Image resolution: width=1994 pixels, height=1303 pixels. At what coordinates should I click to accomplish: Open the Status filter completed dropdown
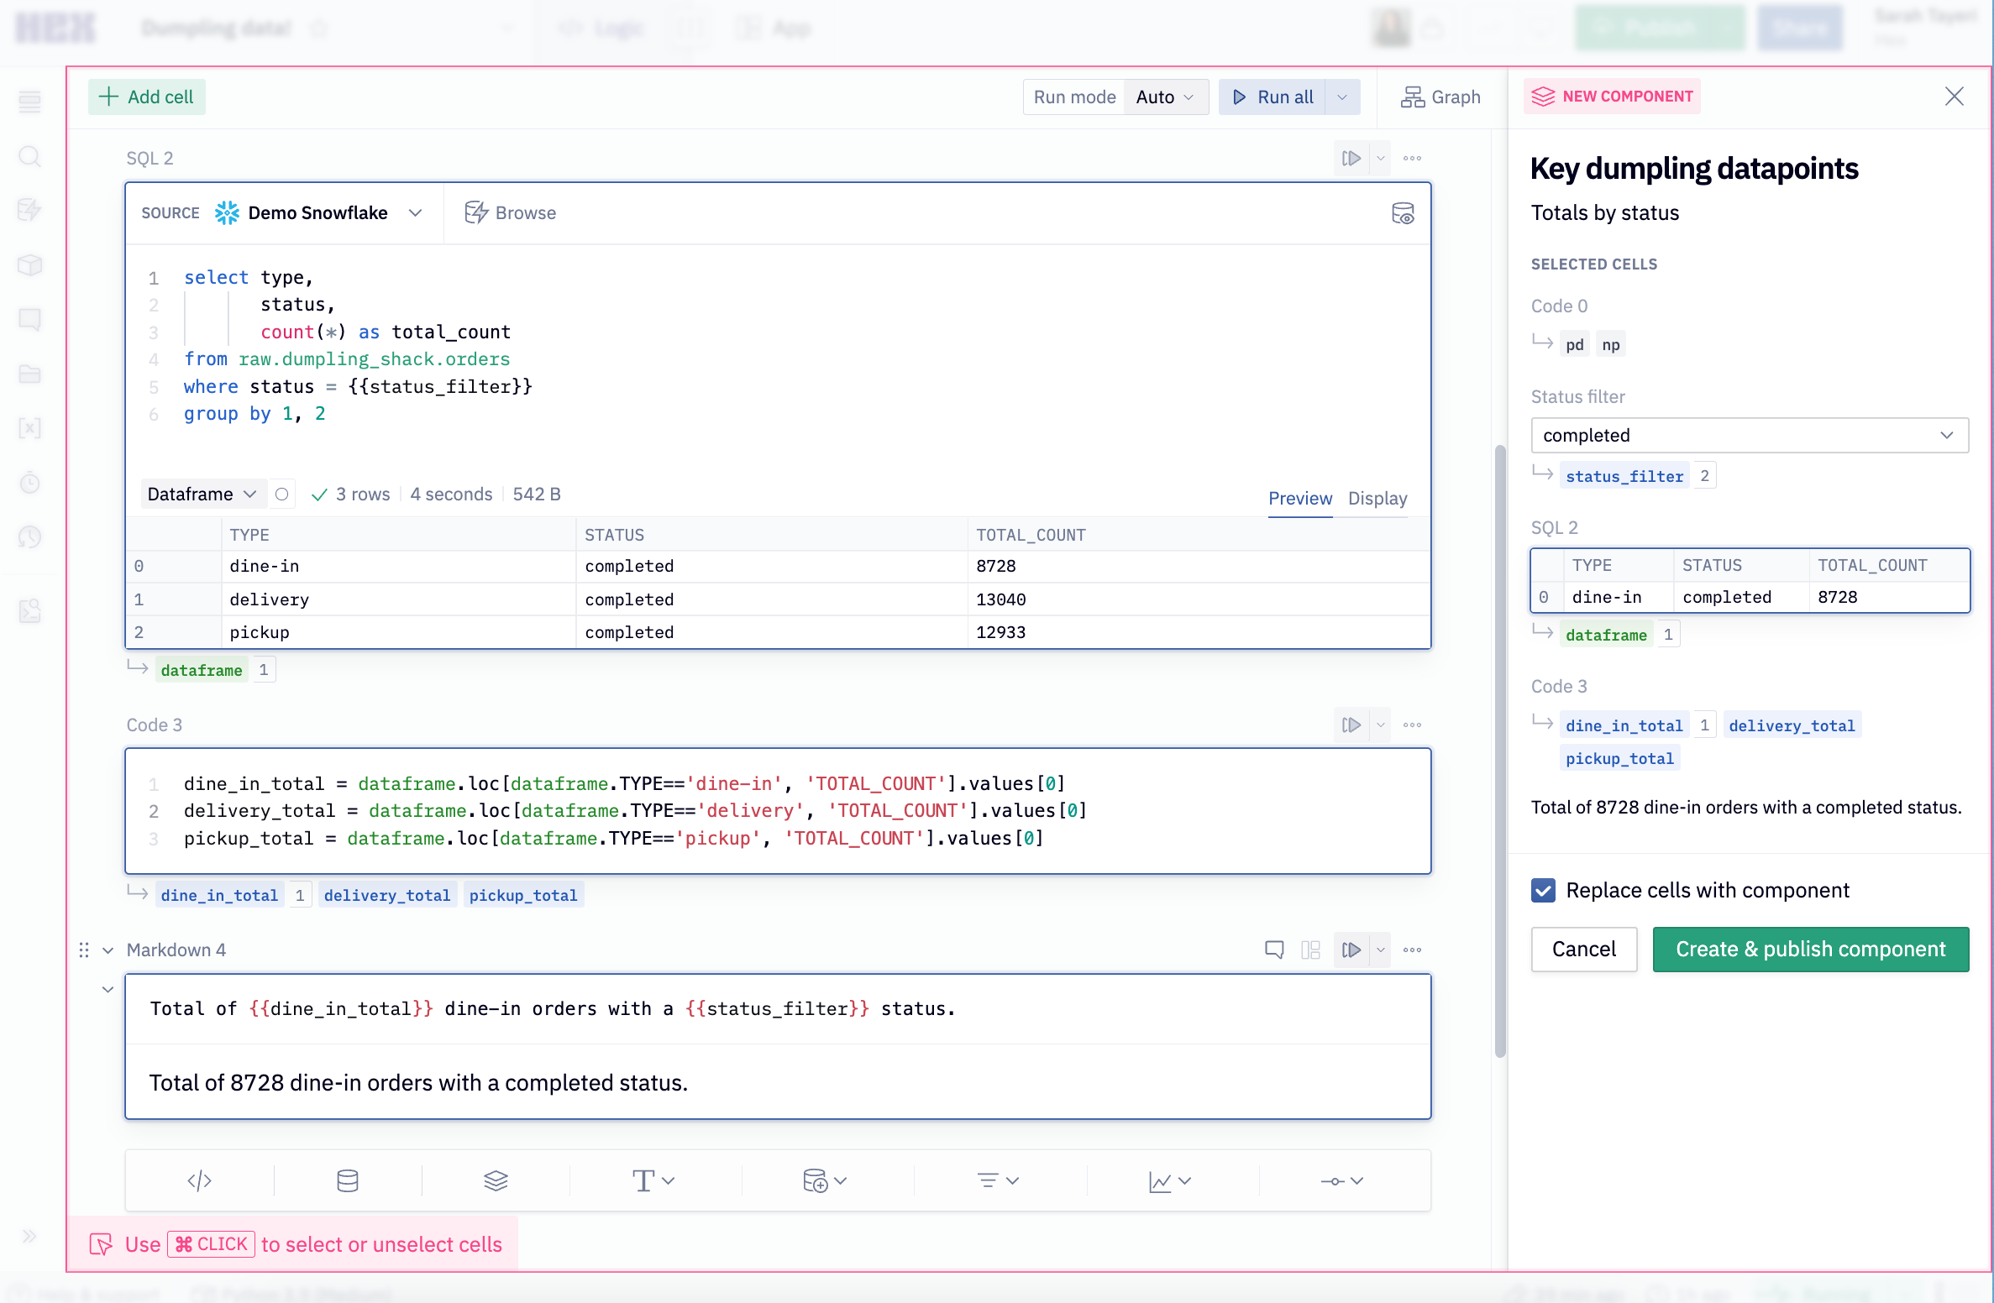click(x=1749, y=435)
